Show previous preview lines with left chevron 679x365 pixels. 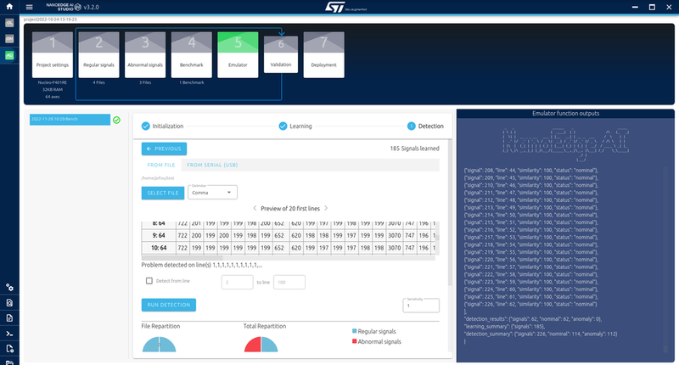coord(253,208)
